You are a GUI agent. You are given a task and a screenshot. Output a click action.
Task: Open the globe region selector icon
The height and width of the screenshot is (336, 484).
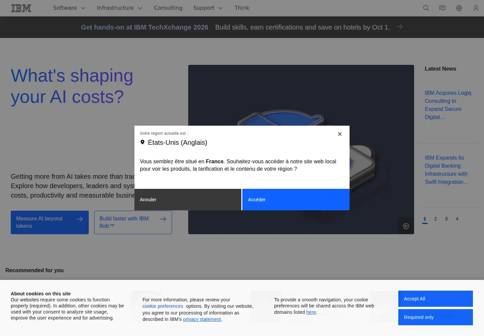459,8
